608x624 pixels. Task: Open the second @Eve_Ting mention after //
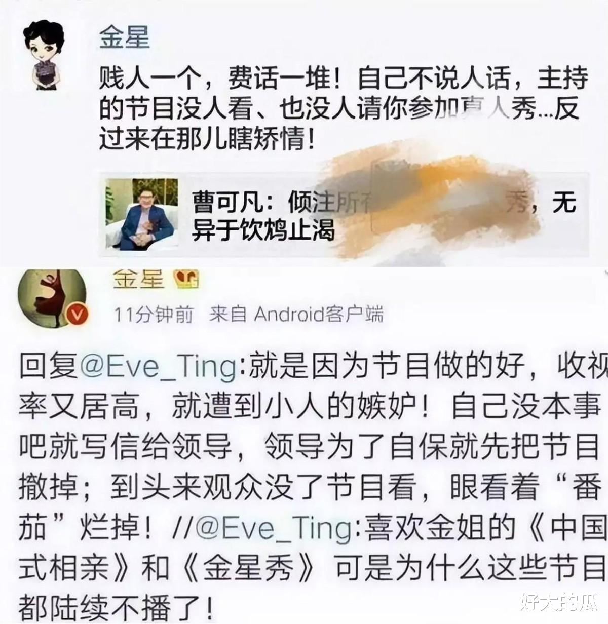pos(274,529)
